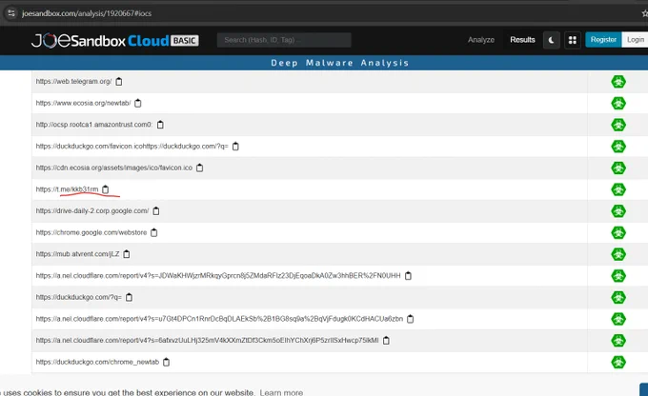
Task: Click the http://ocsp.rootca1.amazontrust.com0: URL text
Action: click(x=94, y=125)
